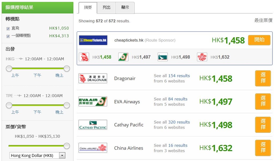Click the 篩選搜尋結果 filter panel header
The height and width of the screenshot is (161, 274).
point(37,8)
